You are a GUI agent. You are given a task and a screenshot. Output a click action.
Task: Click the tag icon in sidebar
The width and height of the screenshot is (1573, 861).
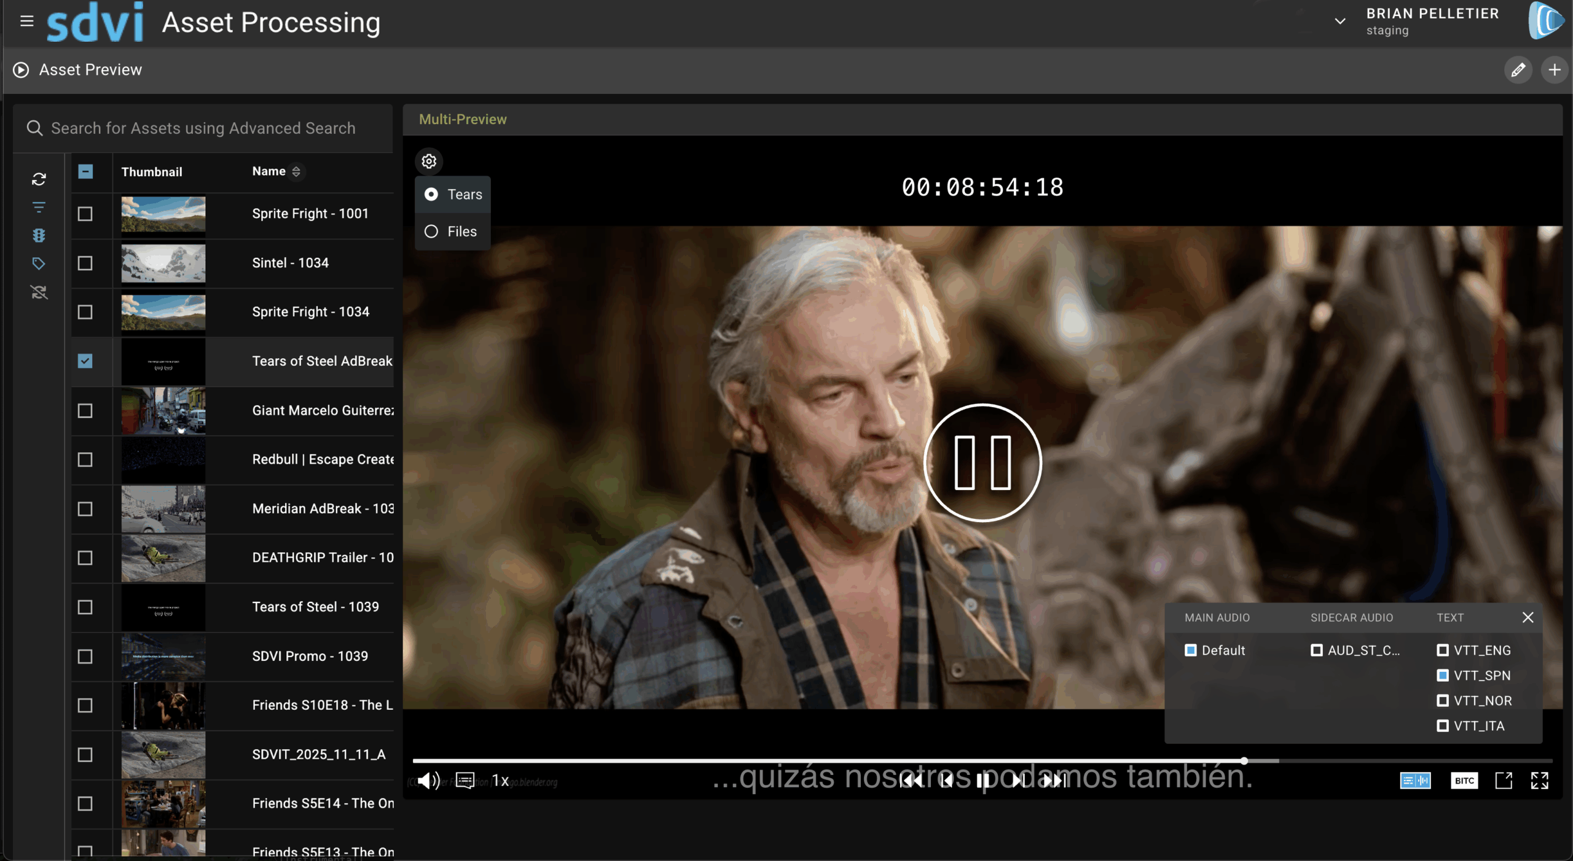click(x=39, y=263)
